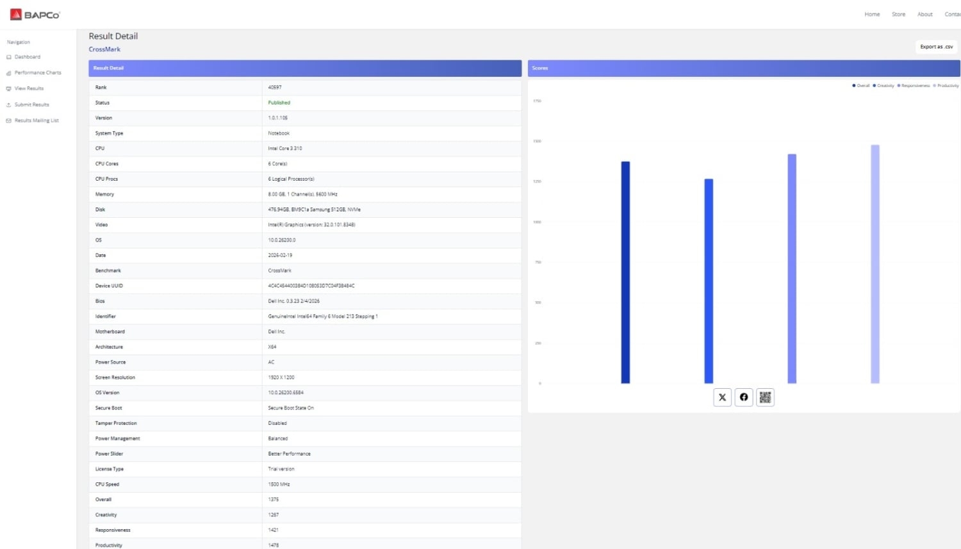Viewport: 961px width, 549px height.
Task: Click the Submit Results upload icon
Action: pos(9,105)
